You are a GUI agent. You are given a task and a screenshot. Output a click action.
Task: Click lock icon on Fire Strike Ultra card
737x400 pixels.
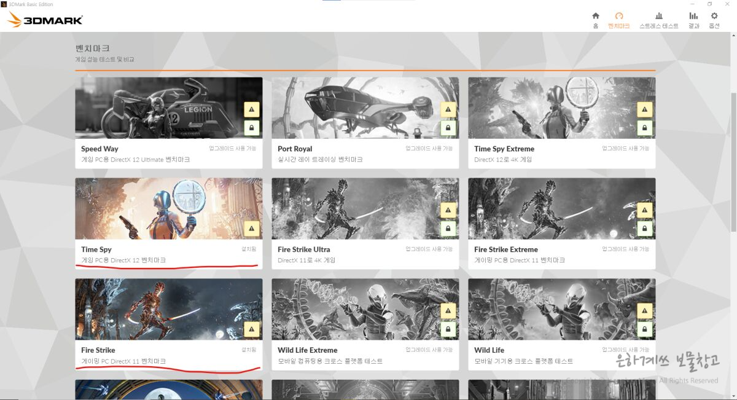(x=448, y=229)
